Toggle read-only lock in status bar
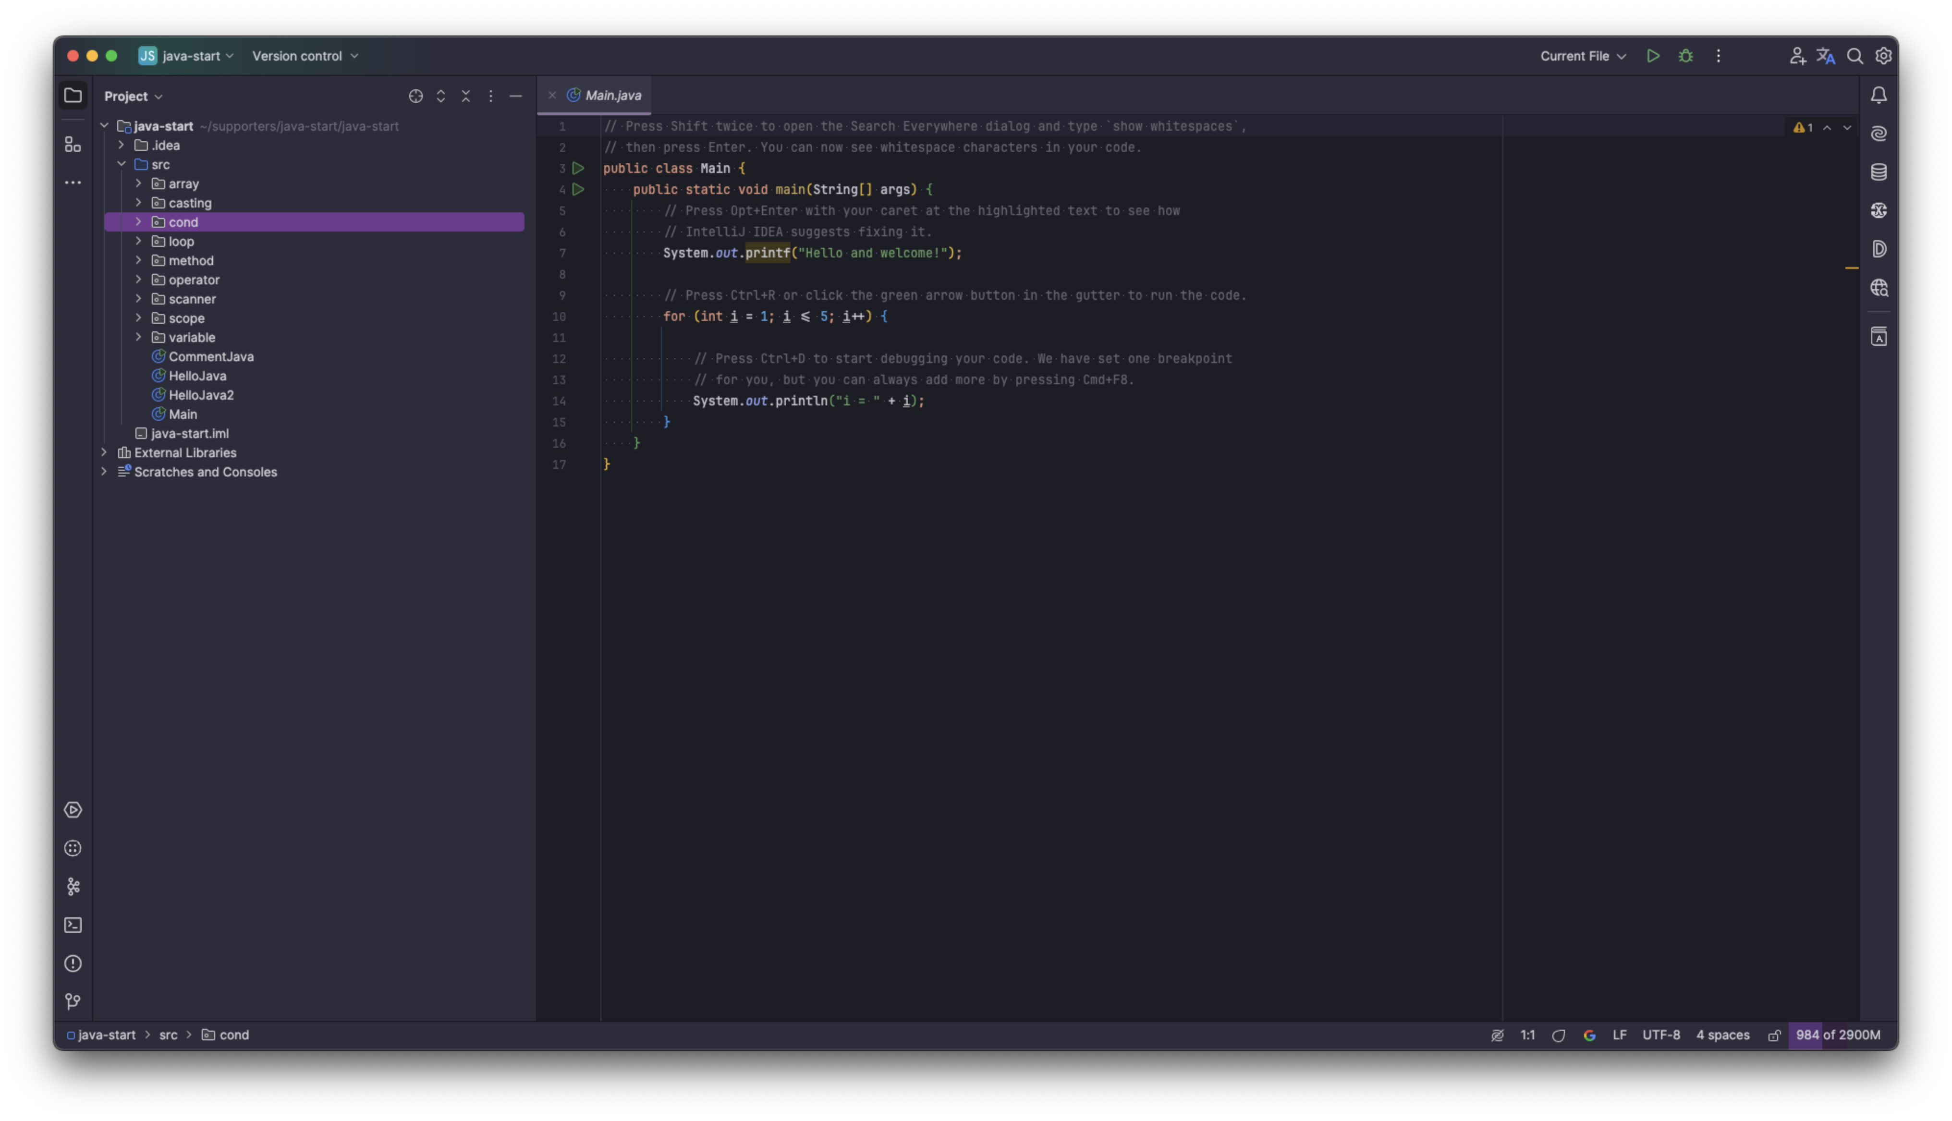 (x=1773, y=1035)
